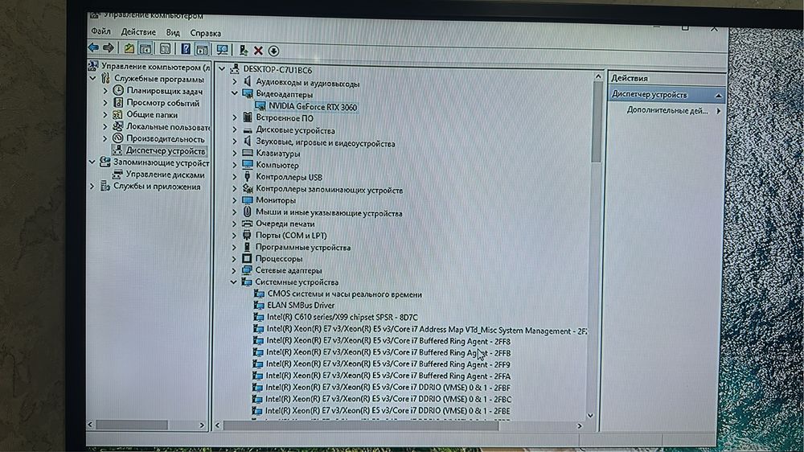Click the Мыши и иные указывающие устройства icon

(x=247, y=212)
